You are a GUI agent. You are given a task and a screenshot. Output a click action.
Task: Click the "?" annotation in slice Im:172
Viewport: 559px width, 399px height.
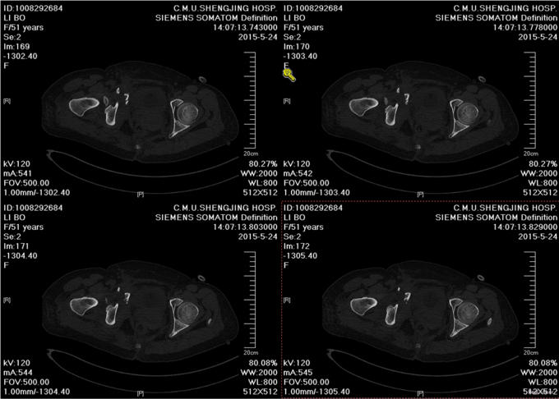click(404, 296)
